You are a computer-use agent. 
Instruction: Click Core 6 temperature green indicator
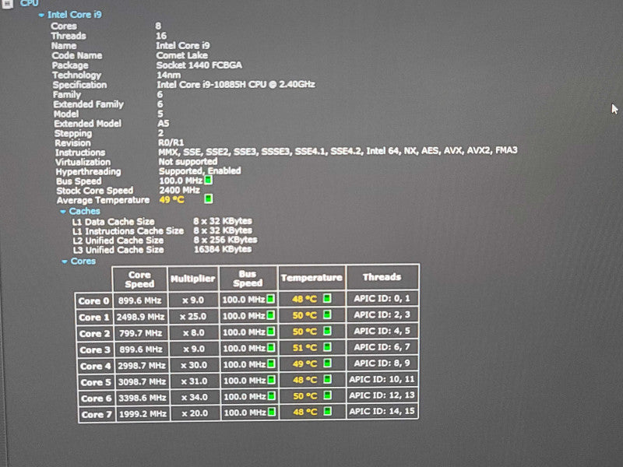(x=328, y=395)
